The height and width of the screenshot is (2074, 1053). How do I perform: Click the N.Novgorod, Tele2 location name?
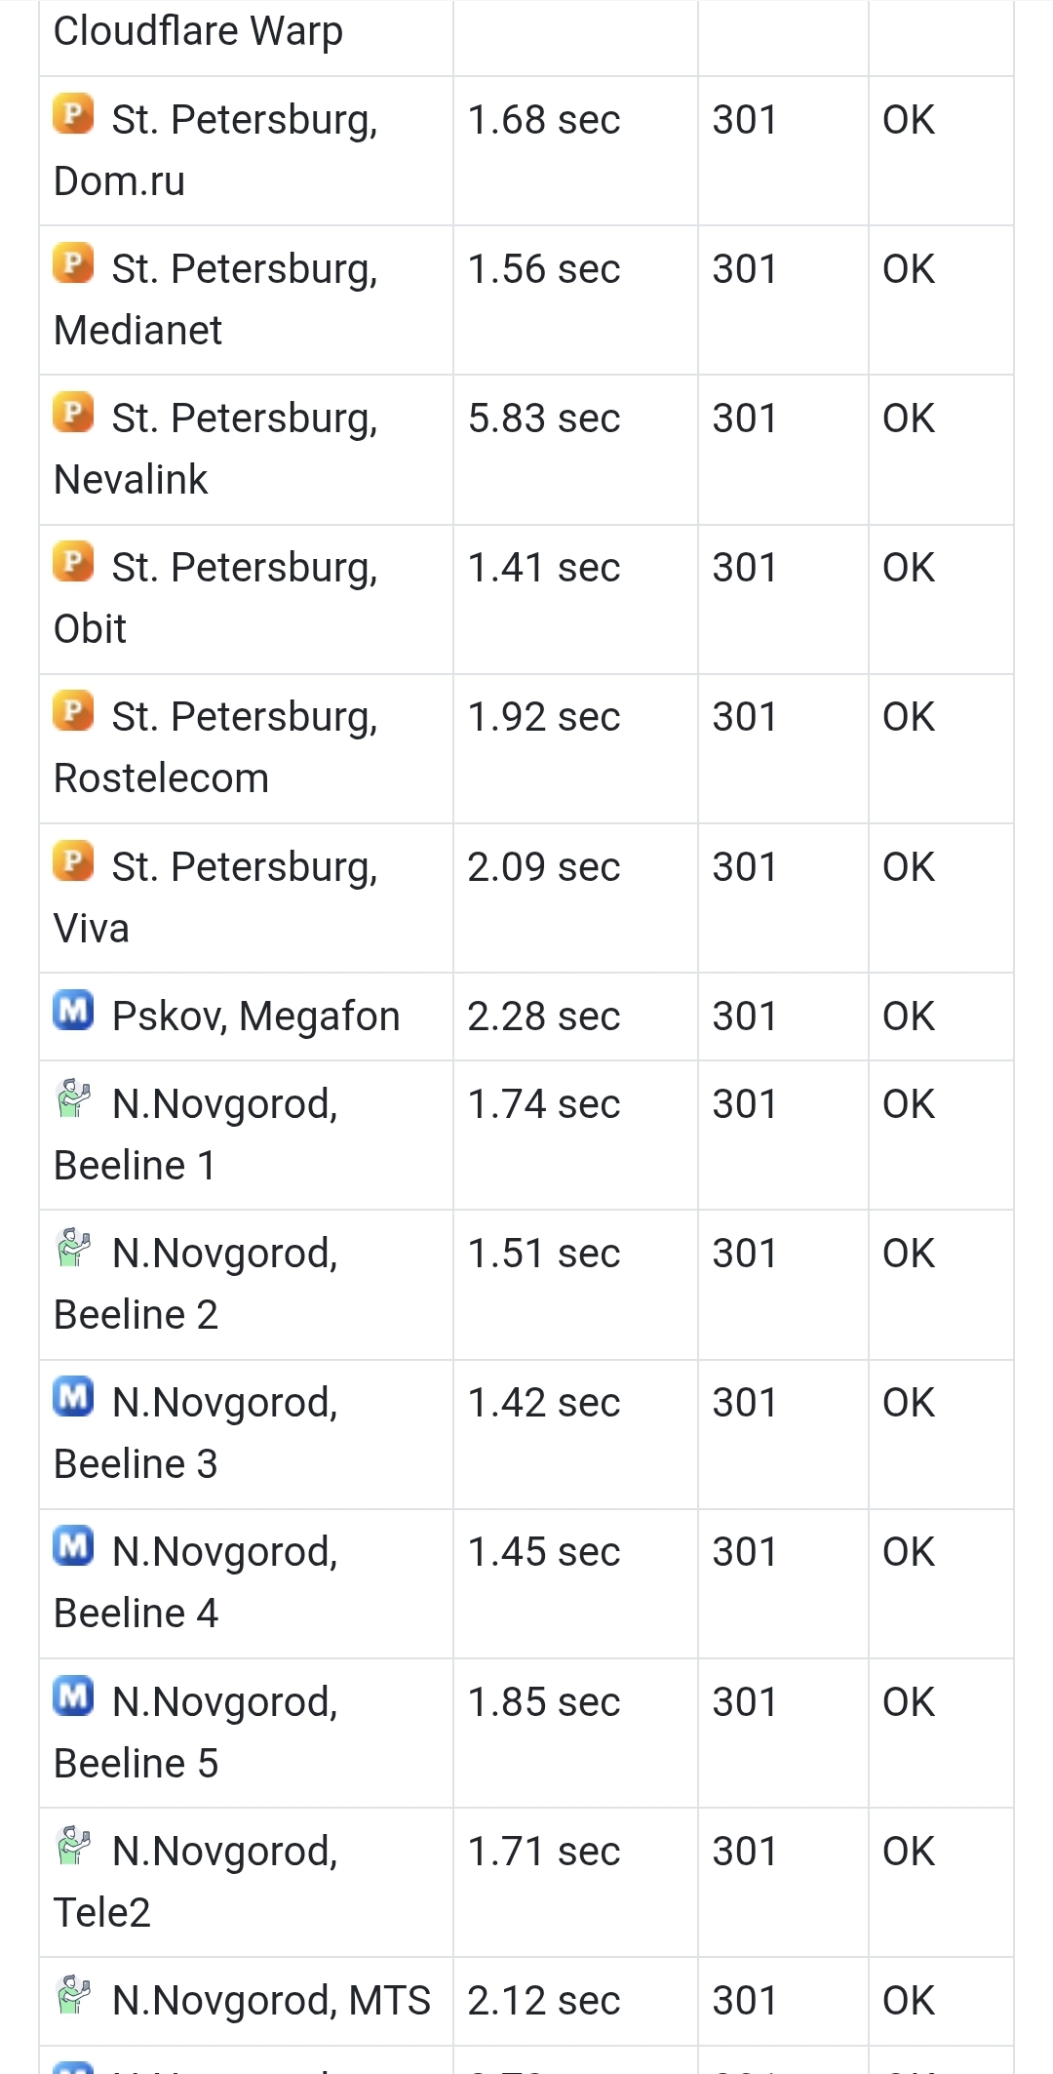pos(195,1881)
